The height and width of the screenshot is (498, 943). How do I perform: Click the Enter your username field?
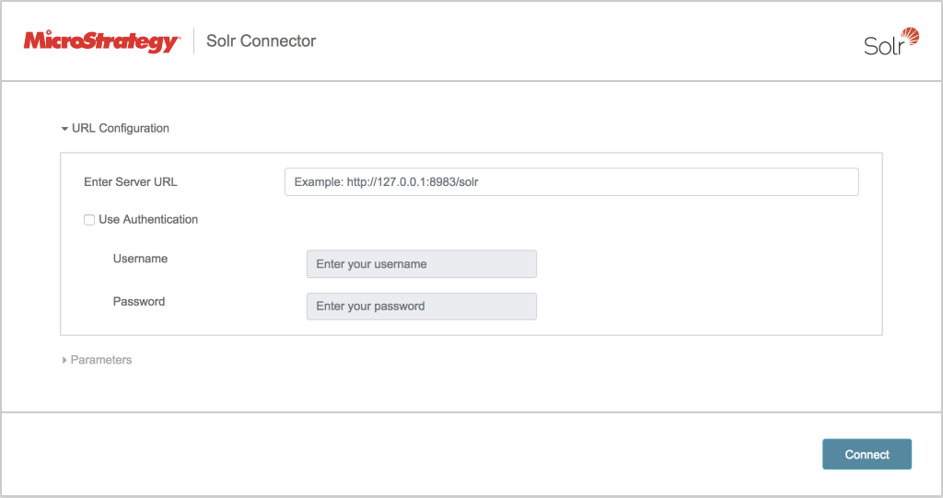tap(421, 264)
